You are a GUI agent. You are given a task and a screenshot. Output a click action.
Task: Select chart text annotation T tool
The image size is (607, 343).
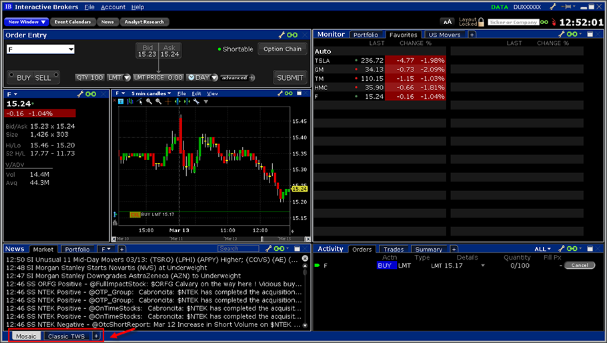[121, 101]
